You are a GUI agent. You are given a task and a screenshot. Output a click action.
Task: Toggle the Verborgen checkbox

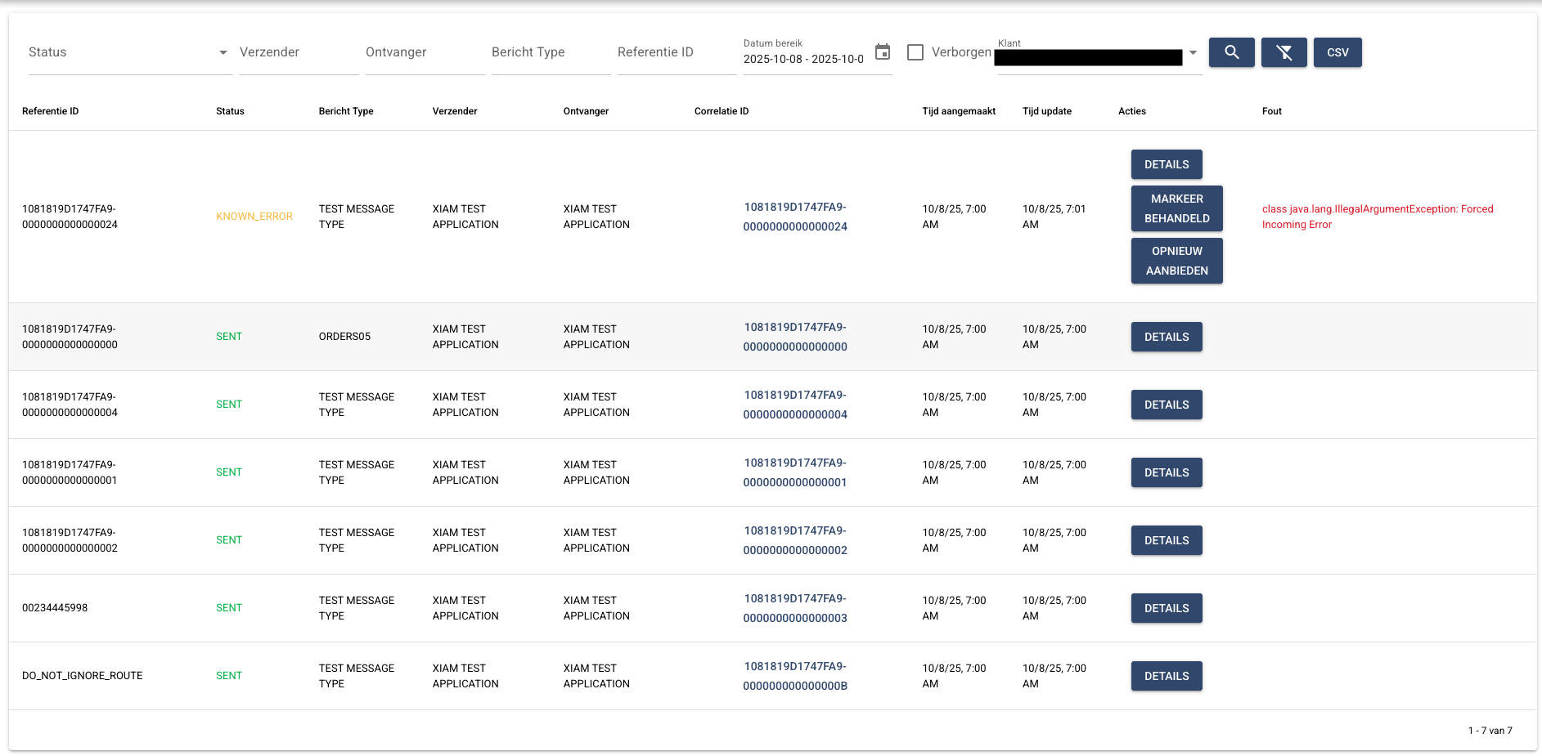click(915, 52)
